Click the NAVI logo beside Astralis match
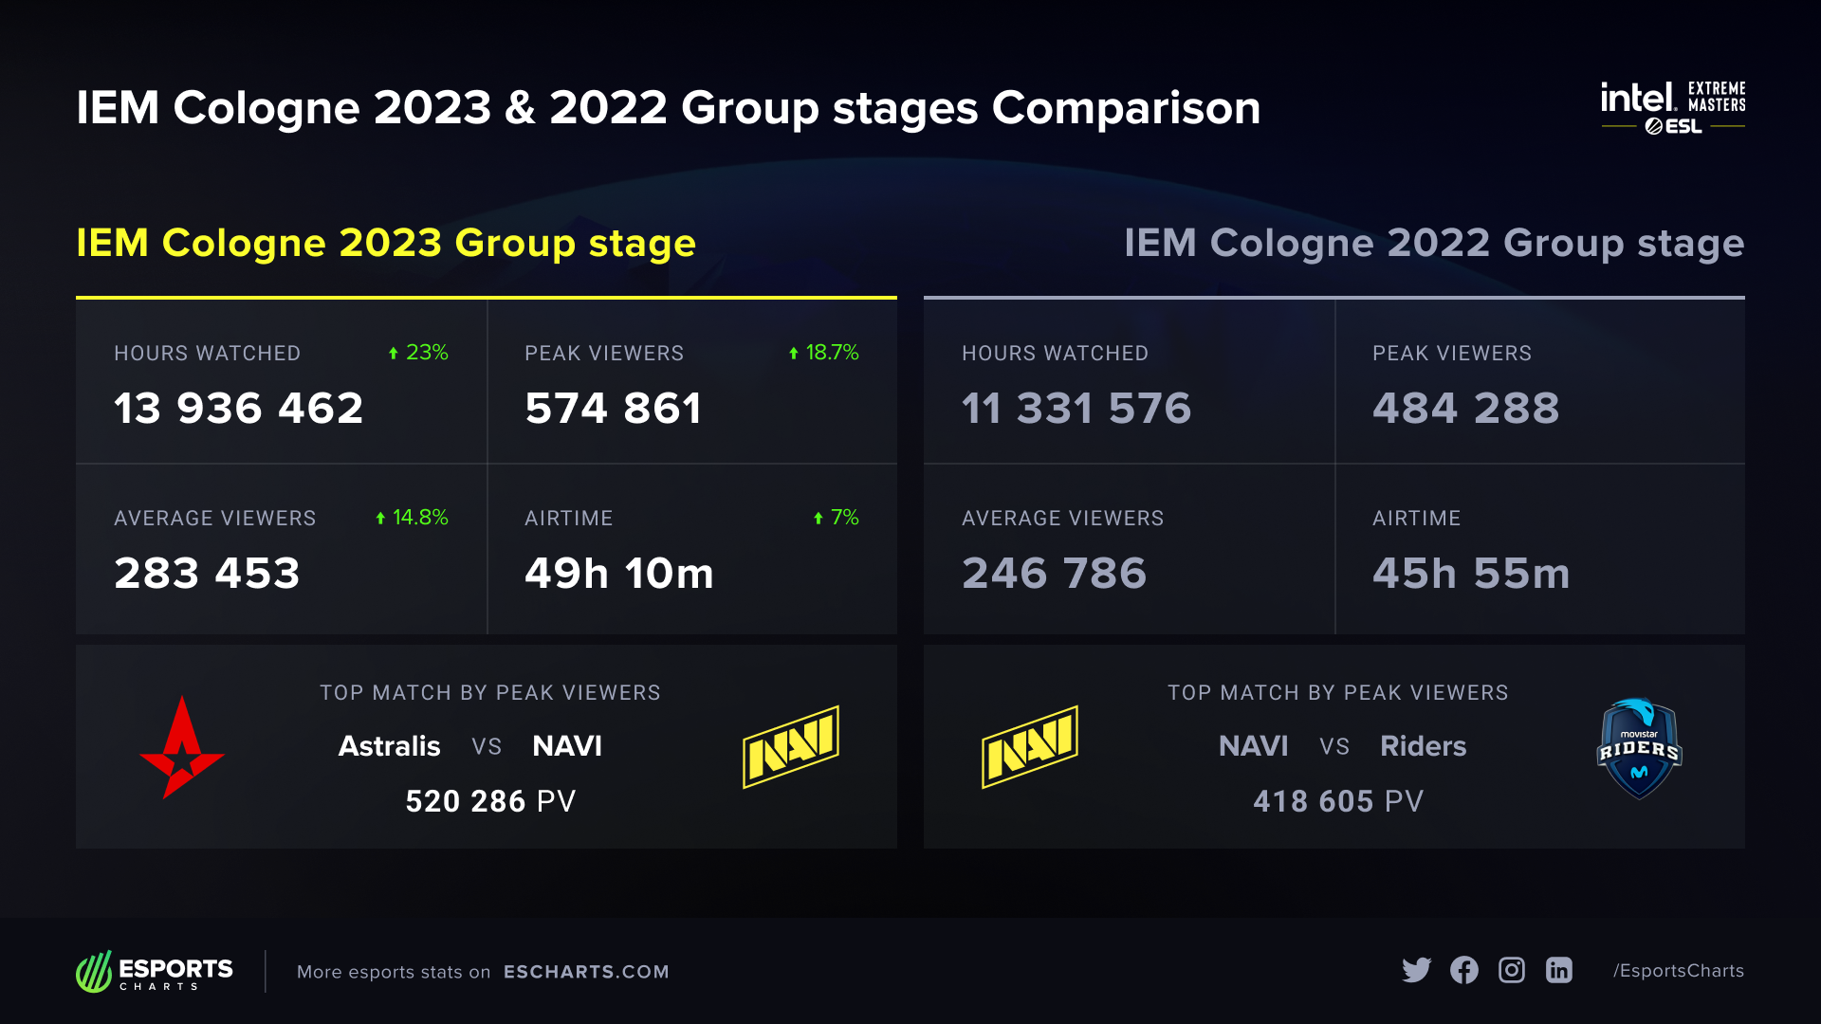The height and width of the screenshot is (1024, 1821). coord(791,747)
